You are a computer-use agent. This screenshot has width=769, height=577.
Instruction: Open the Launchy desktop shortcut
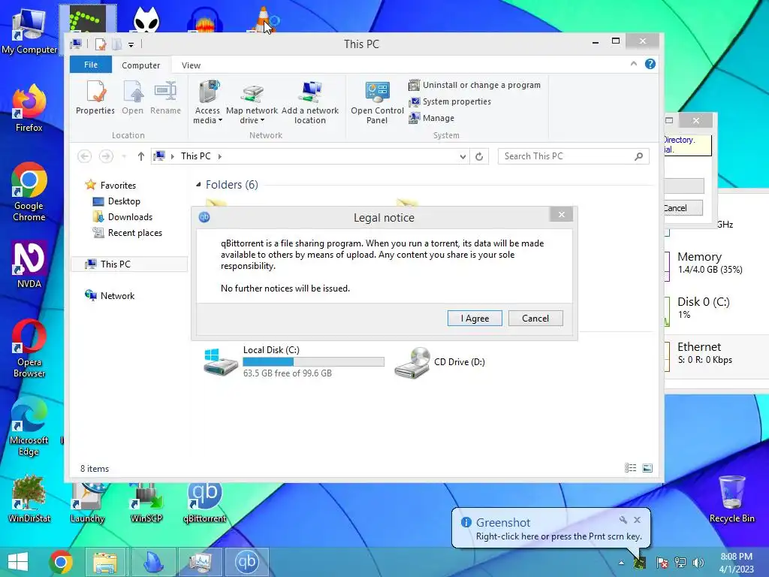coord(87,503)
